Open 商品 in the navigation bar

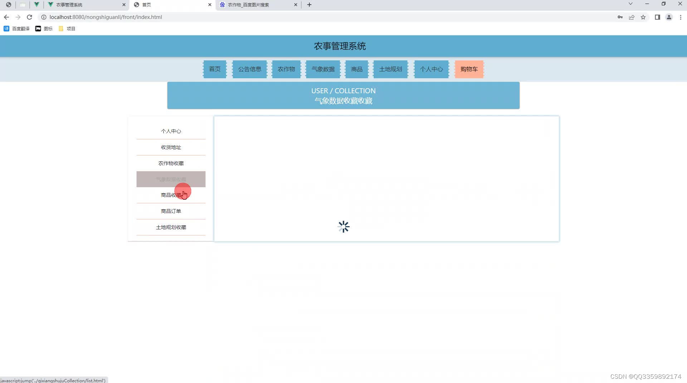(357, 69)
